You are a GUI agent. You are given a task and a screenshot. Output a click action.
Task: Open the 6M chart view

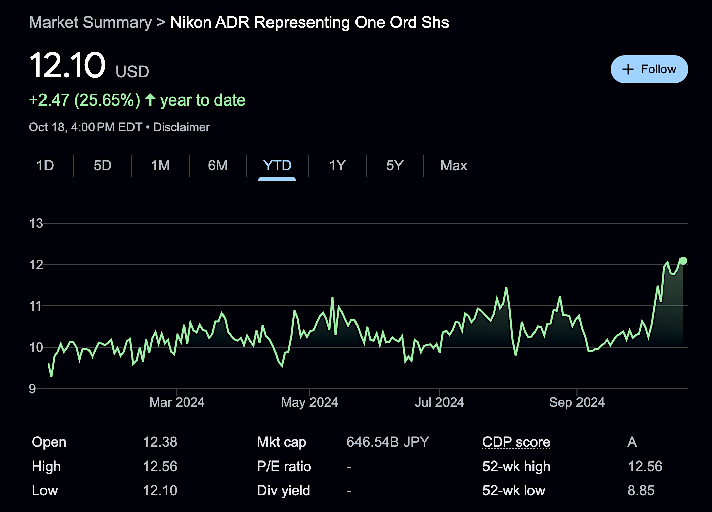click(x=217, y=166)
